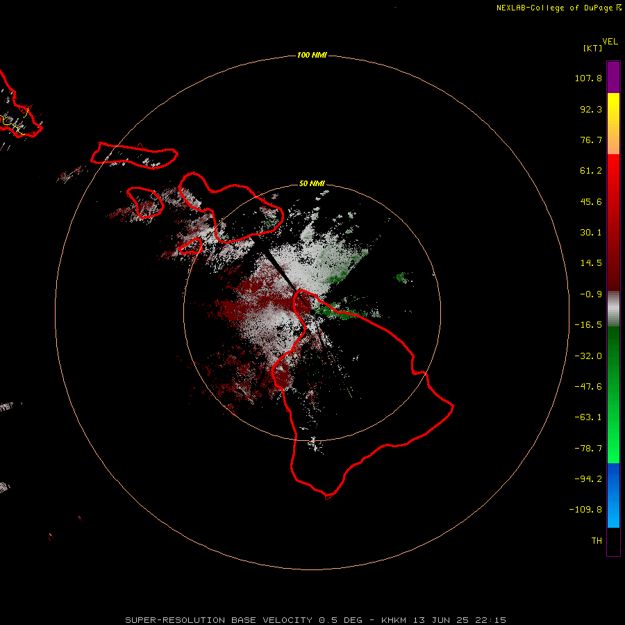Screen dimensions: 625x625
Task: Pick the black TH band of the color scale
Action: 613,541
